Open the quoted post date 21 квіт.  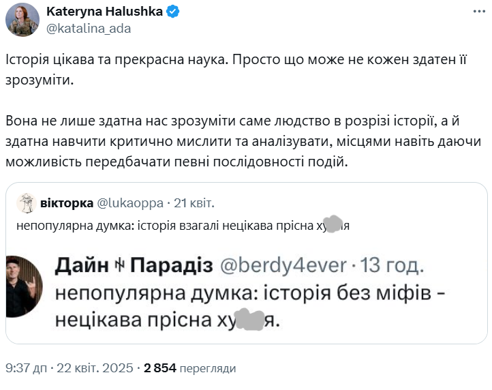[x=194, y=202]
